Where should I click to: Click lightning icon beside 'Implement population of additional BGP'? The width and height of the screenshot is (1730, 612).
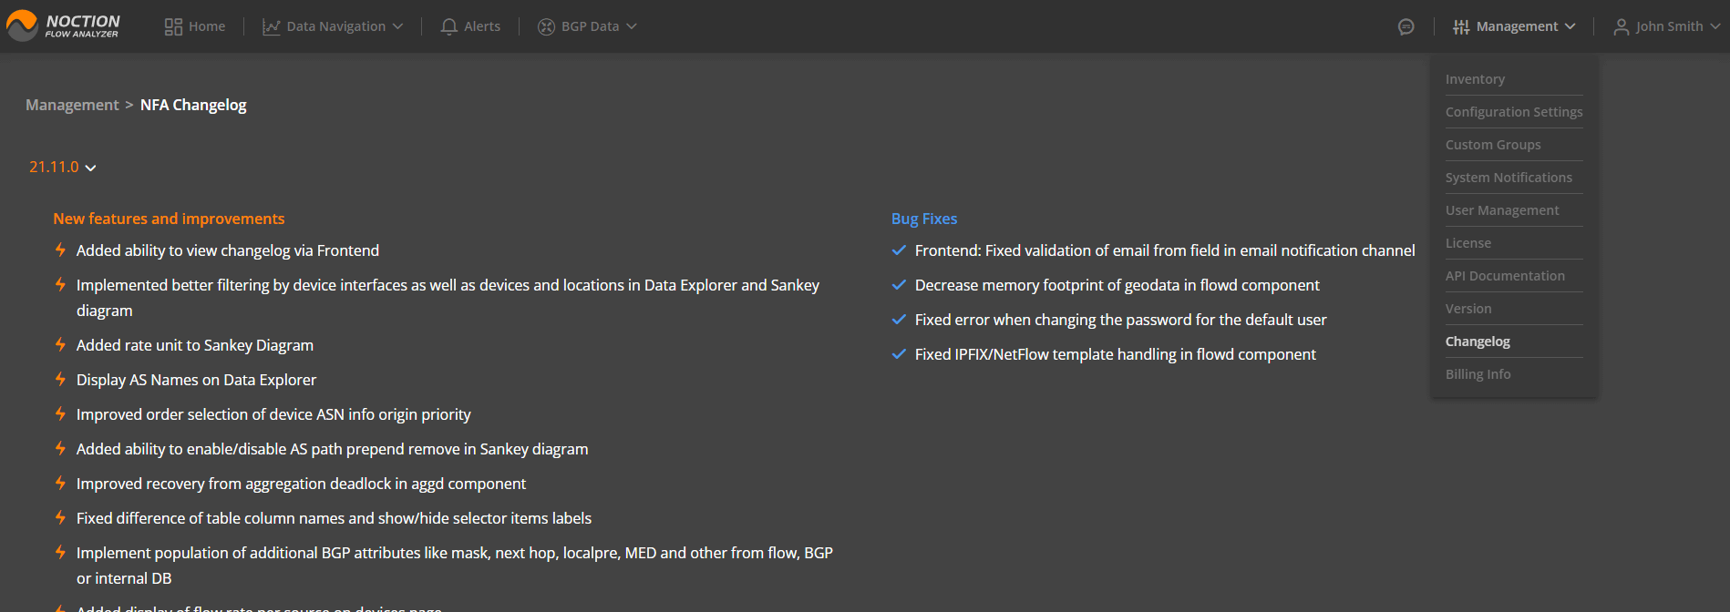tap(60, 552)
